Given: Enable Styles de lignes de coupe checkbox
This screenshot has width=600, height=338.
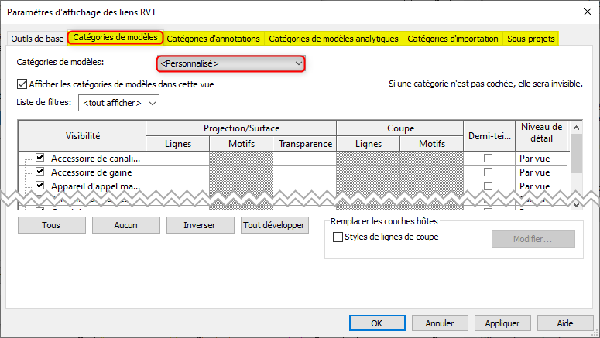Looking at the screenshot, I should 338,237.
